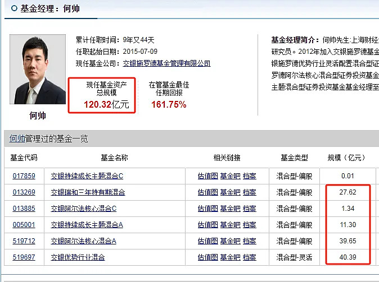This screenshot has width=379, height=282.
Task: Open 基金吧 for fund 519697
Action: point(231,257)
